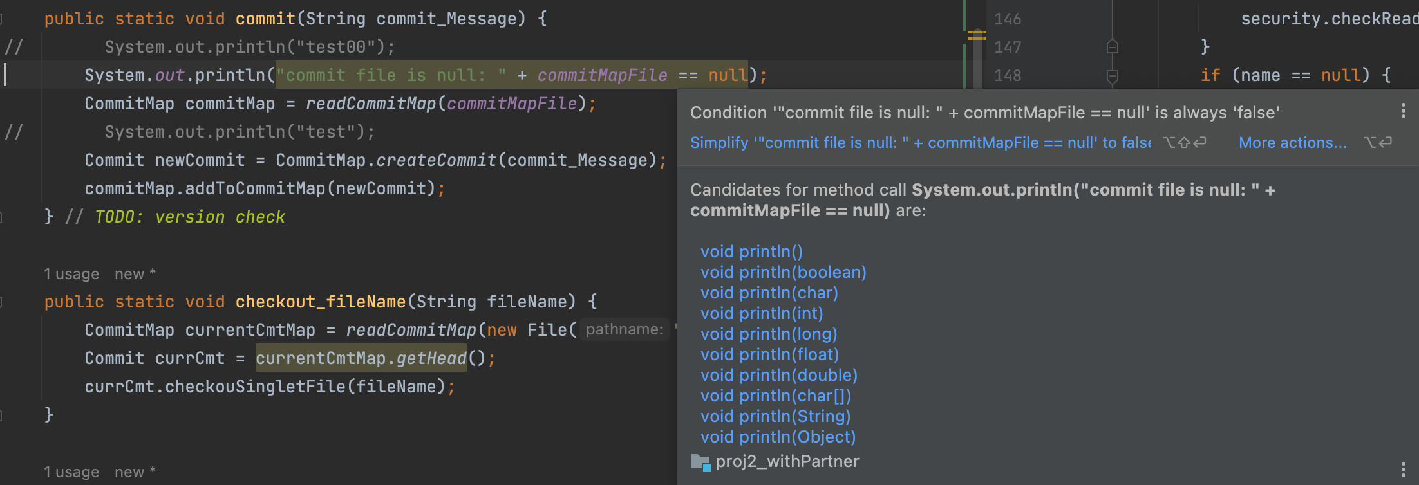Open the void println(String) candidate

(775, 416)
